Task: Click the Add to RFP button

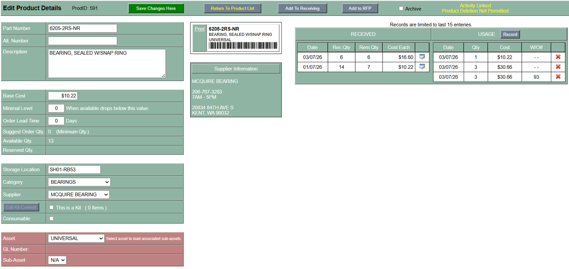Action: [x=360, y=9]
